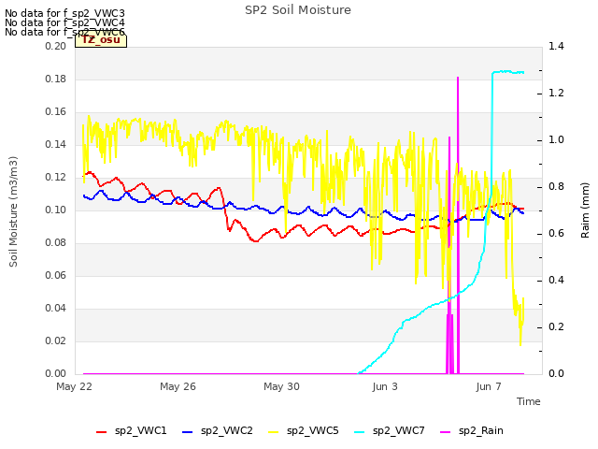598x449 pixels.
Task: Click the sp2_VWC7 legend entry
Action: pos(390,431)
